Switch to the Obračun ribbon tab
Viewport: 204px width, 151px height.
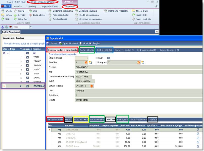pyautogui.click(x=18, y=7)
